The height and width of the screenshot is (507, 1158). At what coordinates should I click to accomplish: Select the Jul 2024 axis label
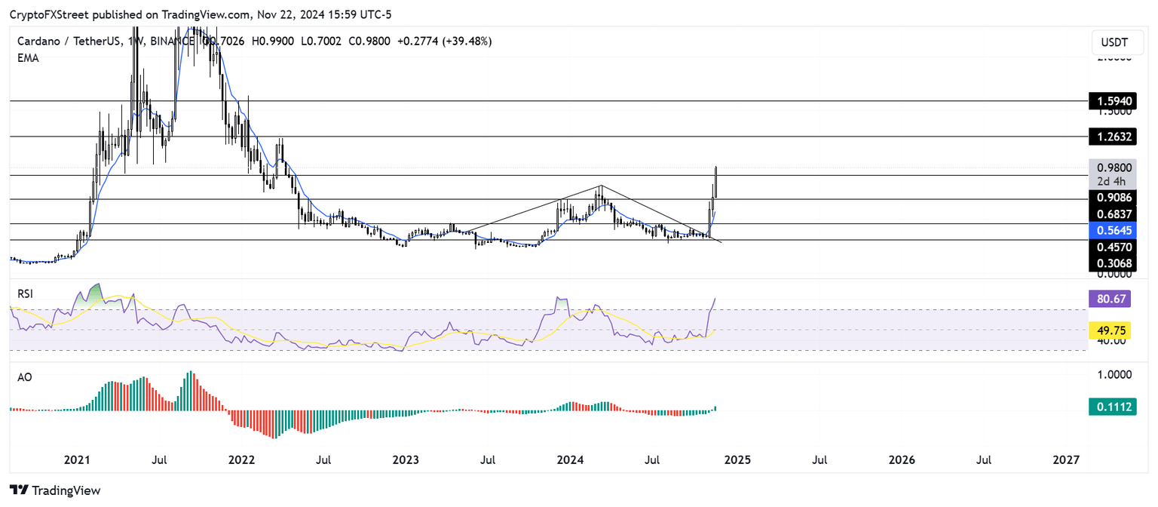(x=652, y=459)
